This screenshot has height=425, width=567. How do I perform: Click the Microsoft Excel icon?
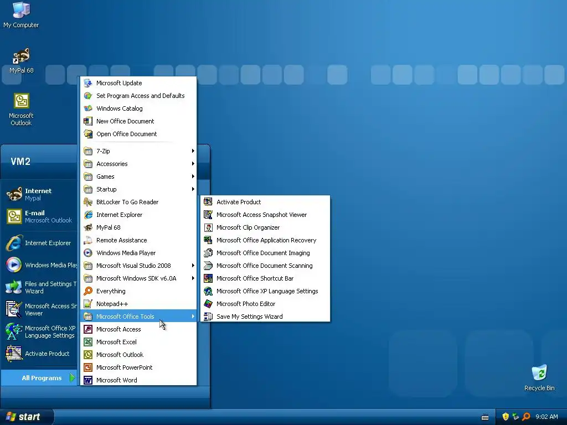[x=88, y=342]
